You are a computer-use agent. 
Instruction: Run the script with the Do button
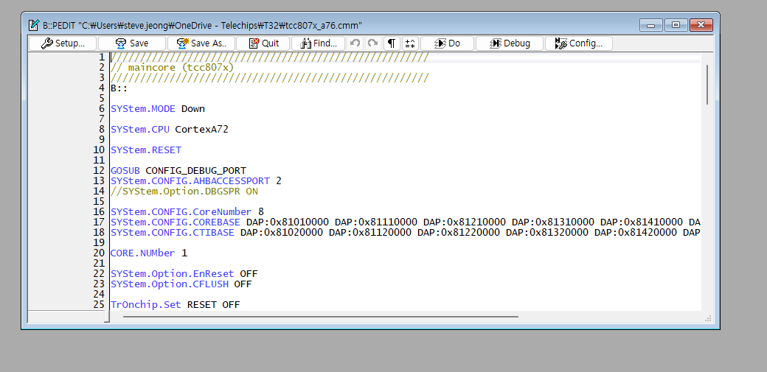tap(447, 43)
